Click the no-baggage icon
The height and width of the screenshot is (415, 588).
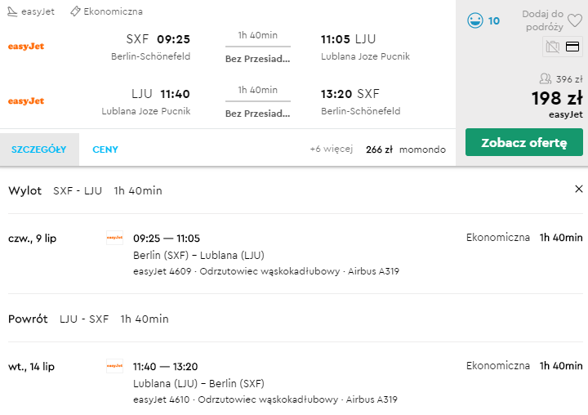(x=552, y=47)
